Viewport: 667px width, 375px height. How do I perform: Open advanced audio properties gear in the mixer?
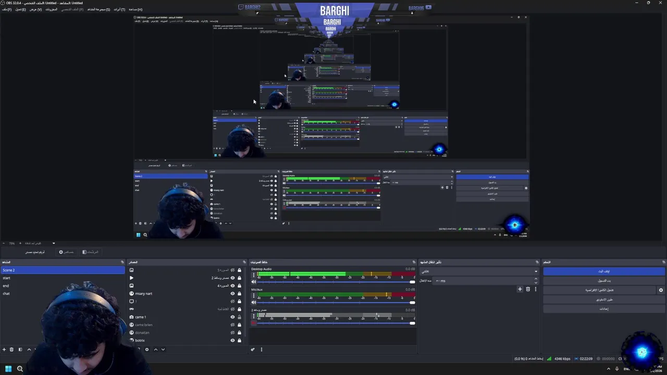(253, 349)
